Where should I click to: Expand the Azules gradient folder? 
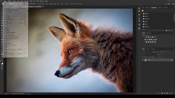[142, 16]
